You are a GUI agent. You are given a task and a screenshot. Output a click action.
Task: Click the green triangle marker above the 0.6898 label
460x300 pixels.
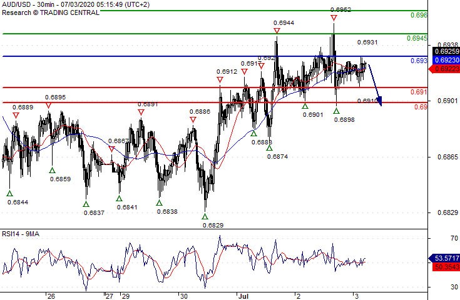pos(336,111)
